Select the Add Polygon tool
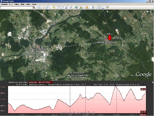The width and height of the screenshot is (154, 116). 58,7
